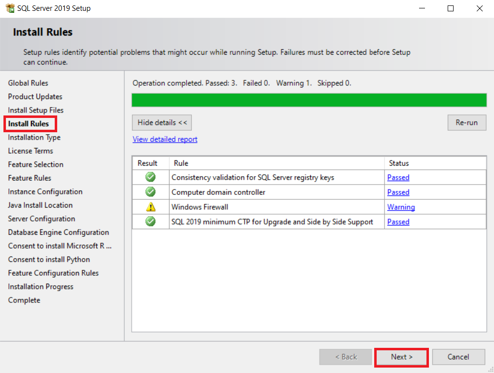Select Global Rules step in sidebar

28,83
